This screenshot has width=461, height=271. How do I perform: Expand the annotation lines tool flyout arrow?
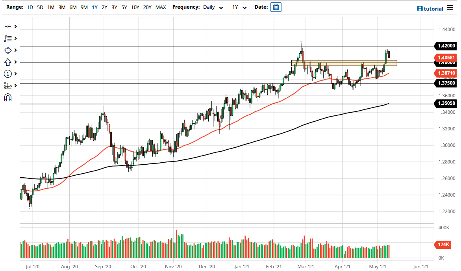tap(16, 39)
